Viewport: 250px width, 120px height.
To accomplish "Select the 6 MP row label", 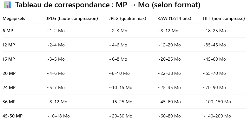I will tap(8, 31).
